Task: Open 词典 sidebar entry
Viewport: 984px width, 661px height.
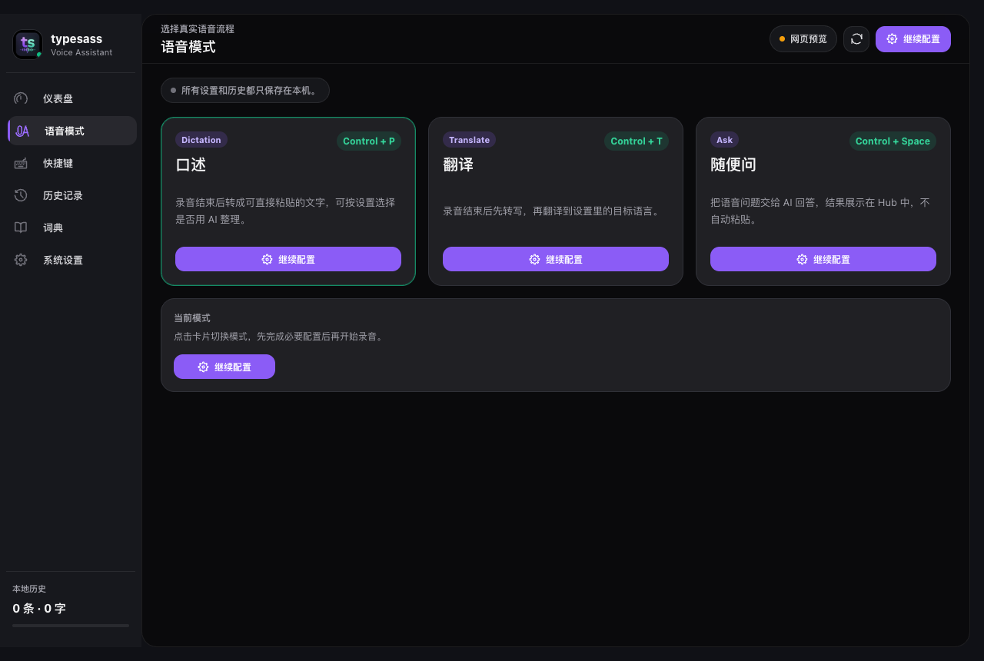Action: [x=72, y=228]
